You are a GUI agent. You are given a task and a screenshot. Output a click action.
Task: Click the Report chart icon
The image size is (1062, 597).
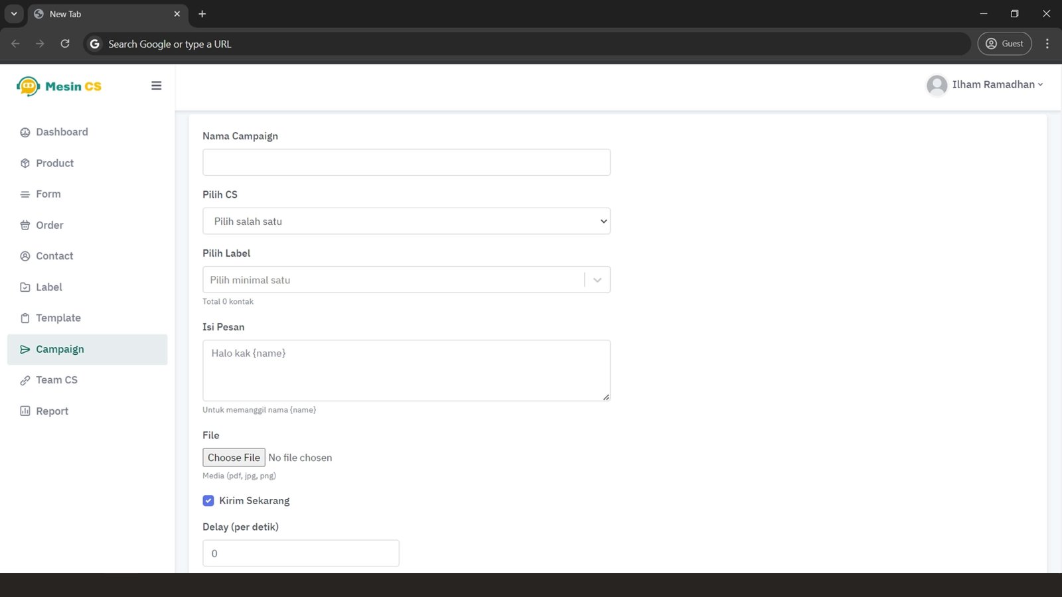[x=25, y=411]
